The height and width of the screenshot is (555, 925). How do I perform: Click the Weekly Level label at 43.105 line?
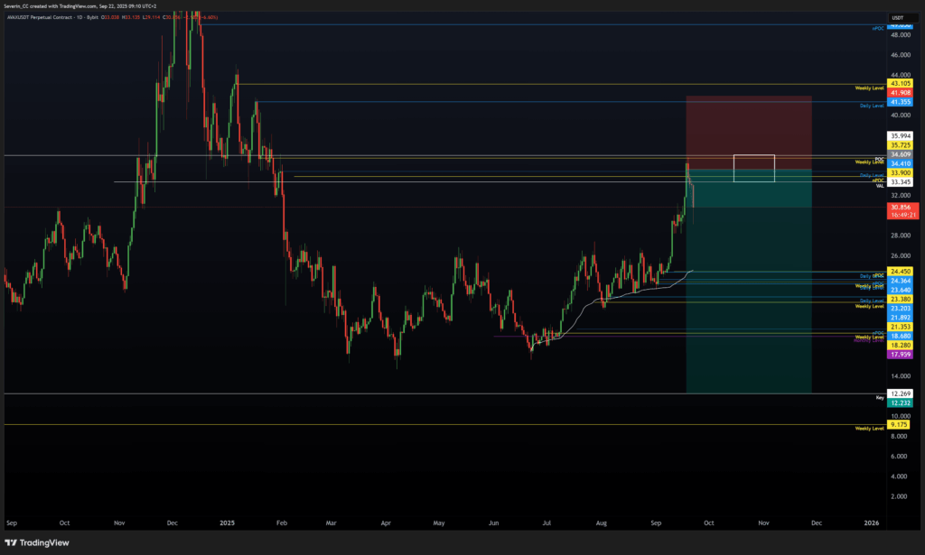tap(868, 88)
